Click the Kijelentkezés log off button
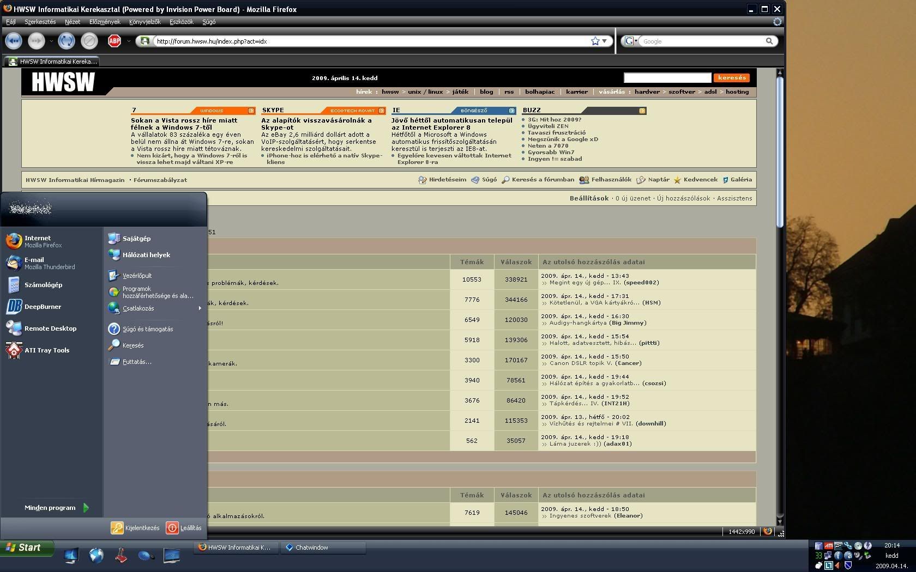This screenshot has height=572, width=916. [x=136, y=528]
